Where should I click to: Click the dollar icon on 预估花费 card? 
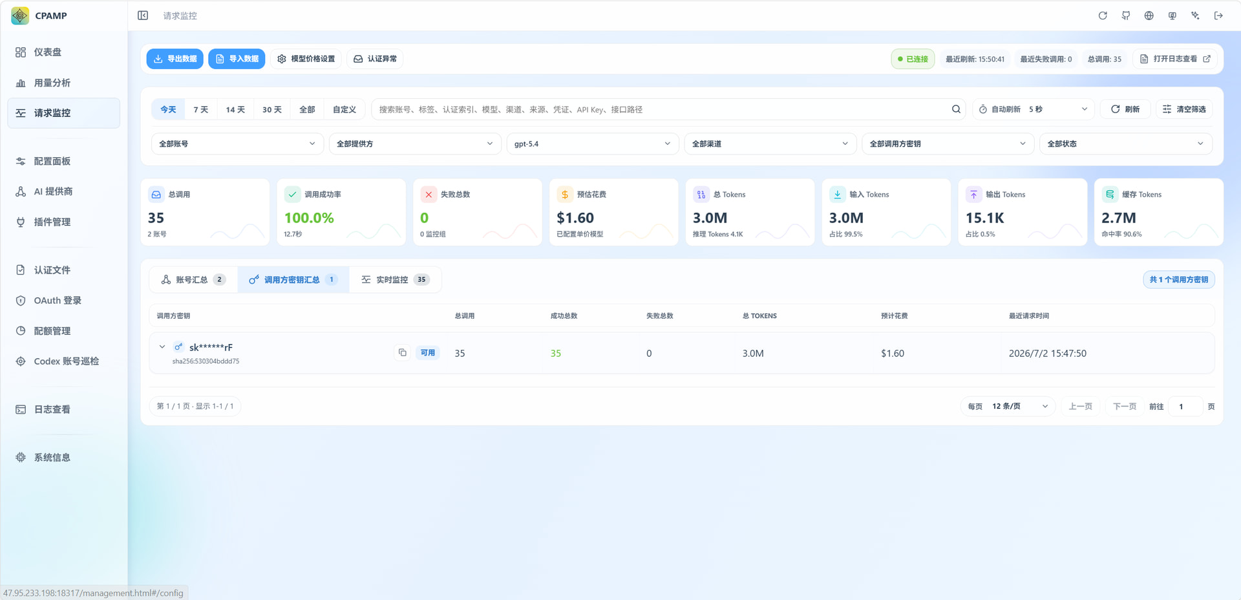click(565, 194)
